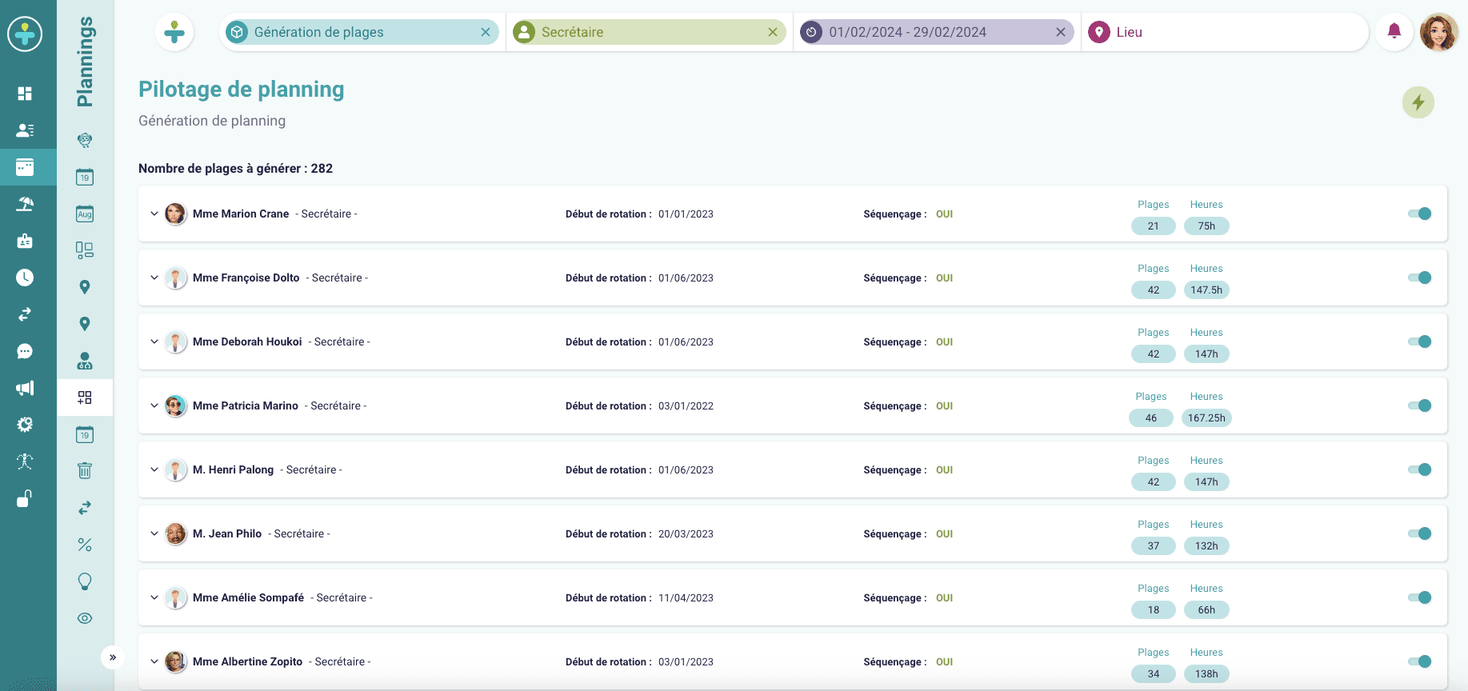Open the unlocked padlock icon
The height and width of the screenshot is (691, 1468).
25,498
